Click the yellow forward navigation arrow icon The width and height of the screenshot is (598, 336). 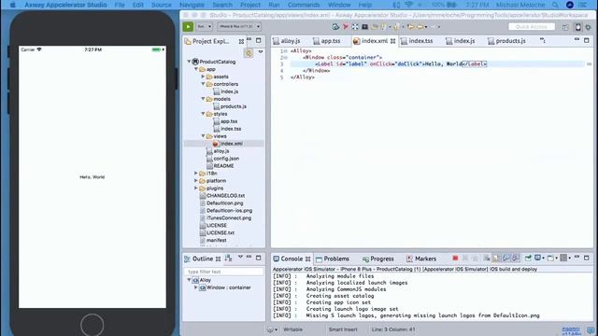[x=420, y=27]
